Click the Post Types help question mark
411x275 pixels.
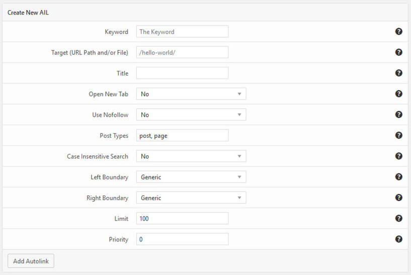coord(398,135)
